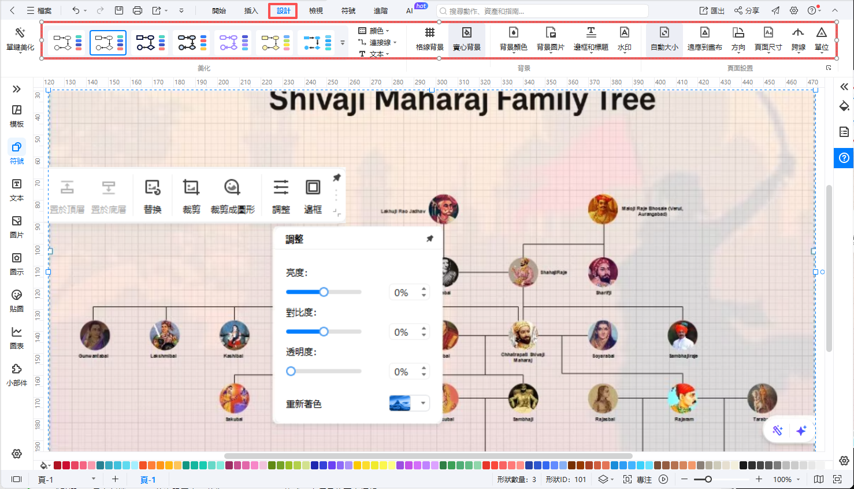The image size is (854, 489).
Task: Click the 搜尋動作 search input field
Action: coord(543,11)
